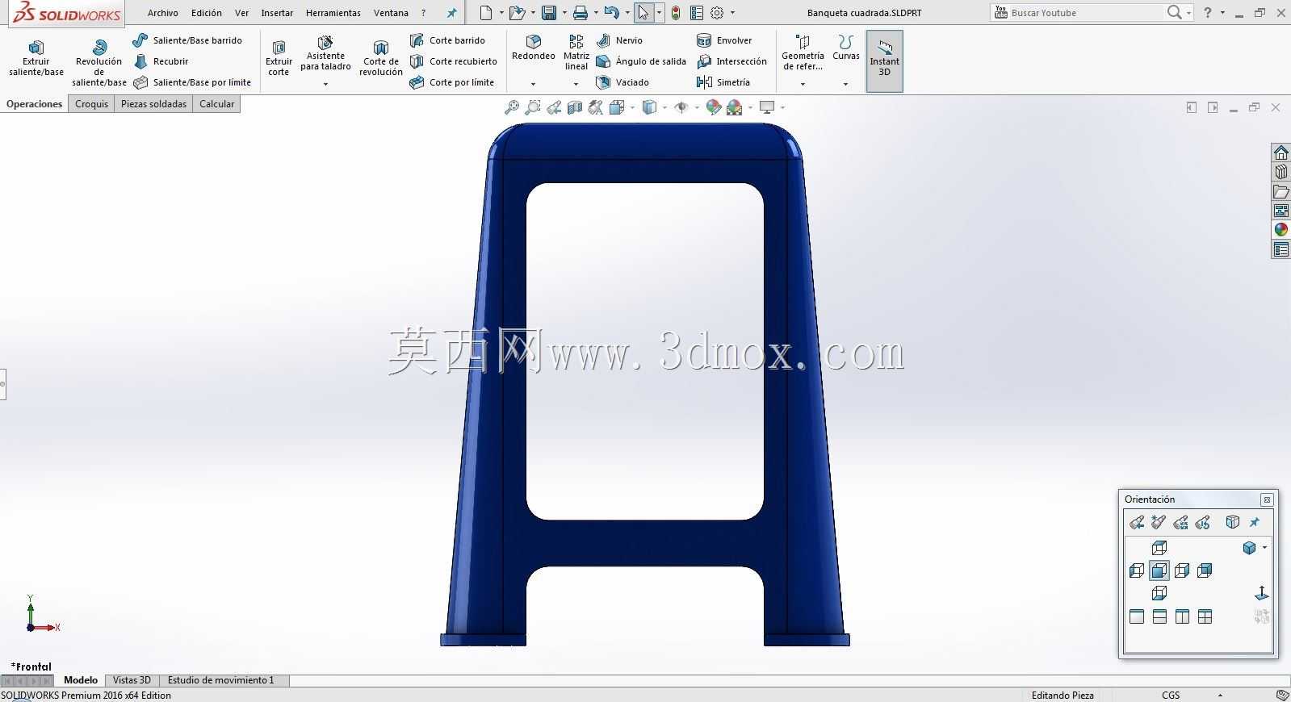Choose the Extruir corte tool
Image resolution: width=1291 pixels, height=702 pixels.
coord(279,58)
